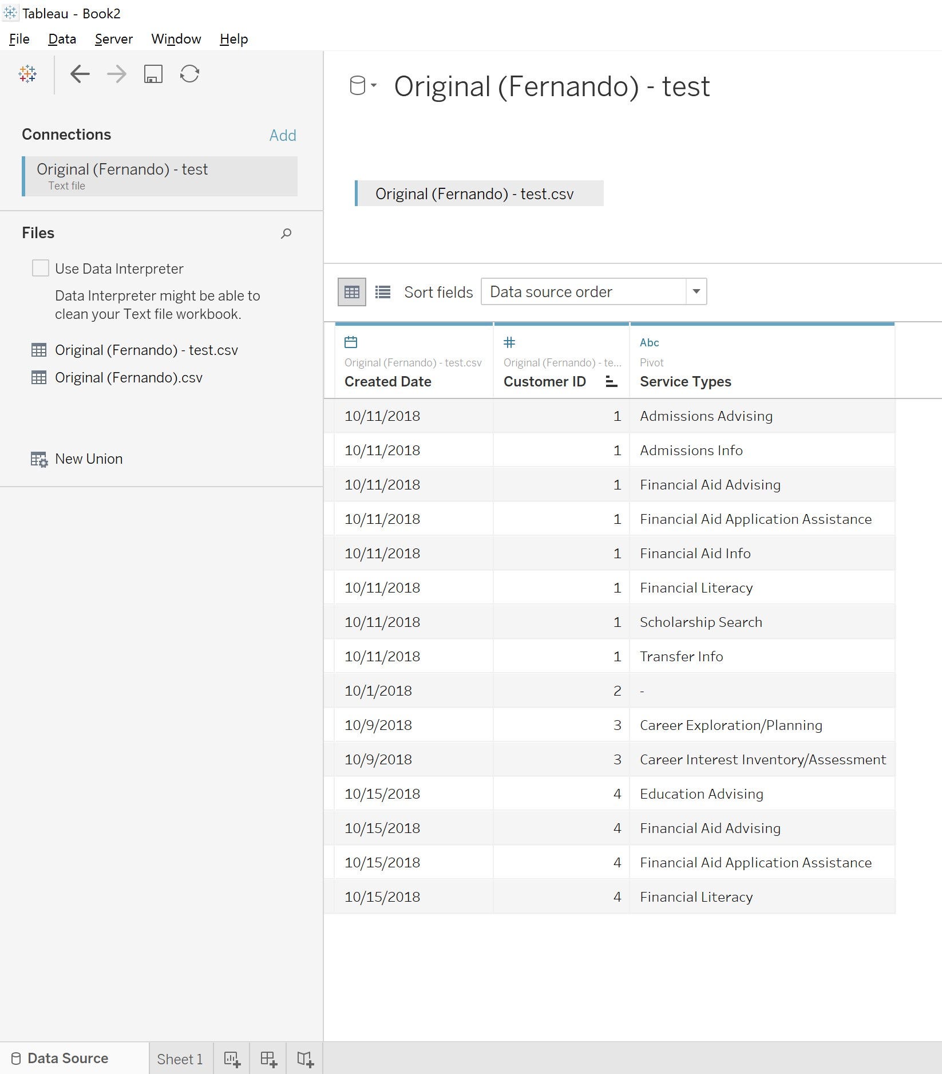The height and width of the screenshot is (1074, 942).
Task: Create a new dashboard from bottom bar
Action: pyautogui.click(x=268, y=1059)
